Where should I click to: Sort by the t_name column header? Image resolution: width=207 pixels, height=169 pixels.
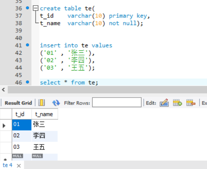(x=45, y=114)
